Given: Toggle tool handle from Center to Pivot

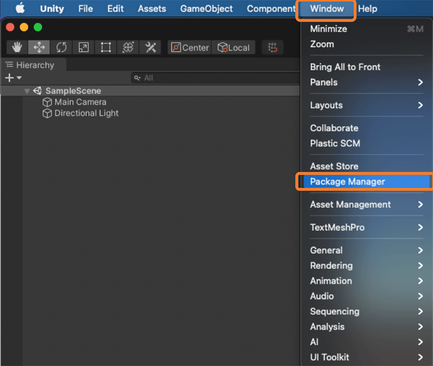Looking at the screenshot, I should [x=189, y=47].
